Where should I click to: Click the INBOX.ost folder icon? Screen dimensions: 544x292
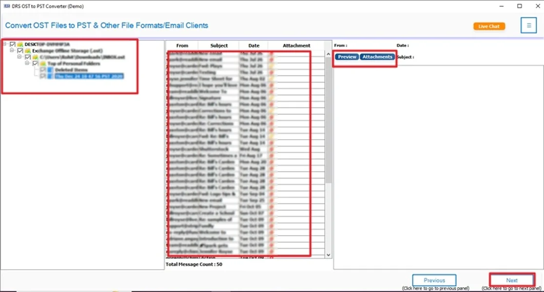click(35, 57)
